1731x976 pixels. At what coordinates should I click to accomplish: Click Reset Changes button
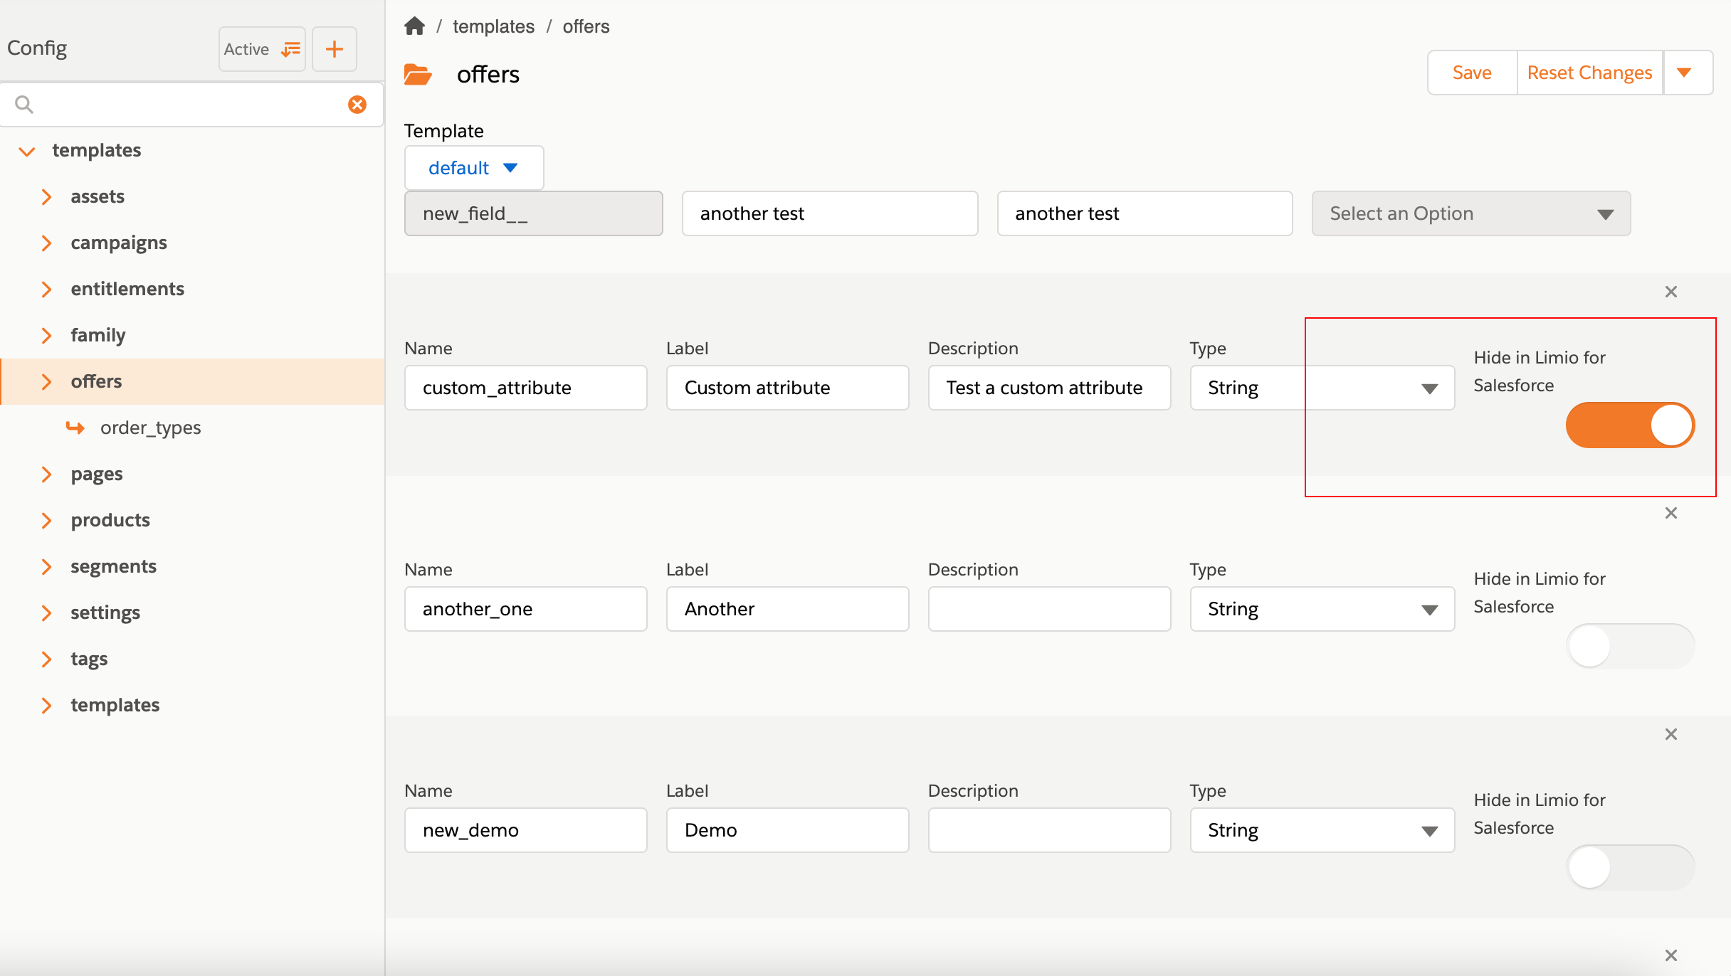[x=1589, y=73]
